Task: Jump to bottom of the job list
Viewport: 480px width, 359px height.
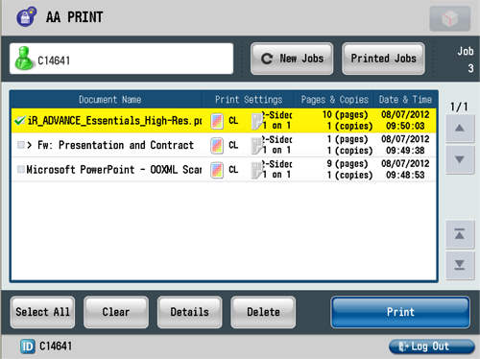Action: coord(460,265)
